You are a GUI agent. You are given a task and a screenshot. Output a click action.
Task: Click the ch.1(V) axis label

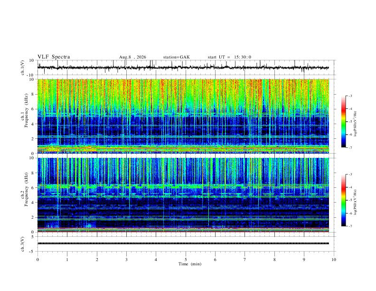[x=22, y=68]
